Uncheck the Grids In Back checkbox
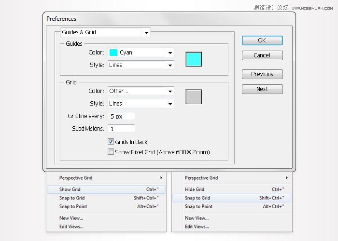This screenshot has height=241, width=338. click(111, 142)
